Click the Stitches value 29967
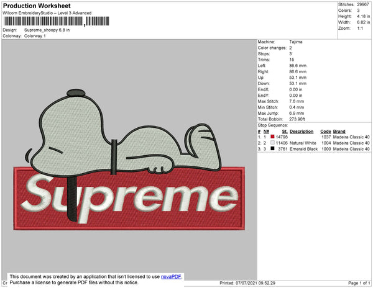373x288 pixels. 363,4
